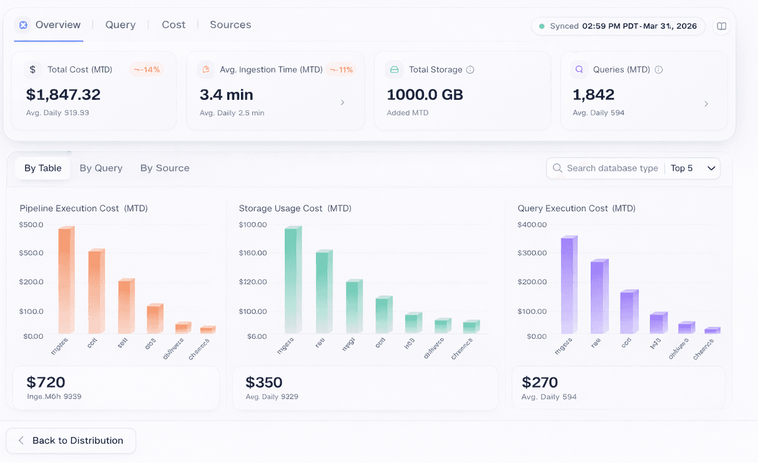Screen dimensions: 758x463
Task: Select the By Table view
Action: [x=43, y=168]
